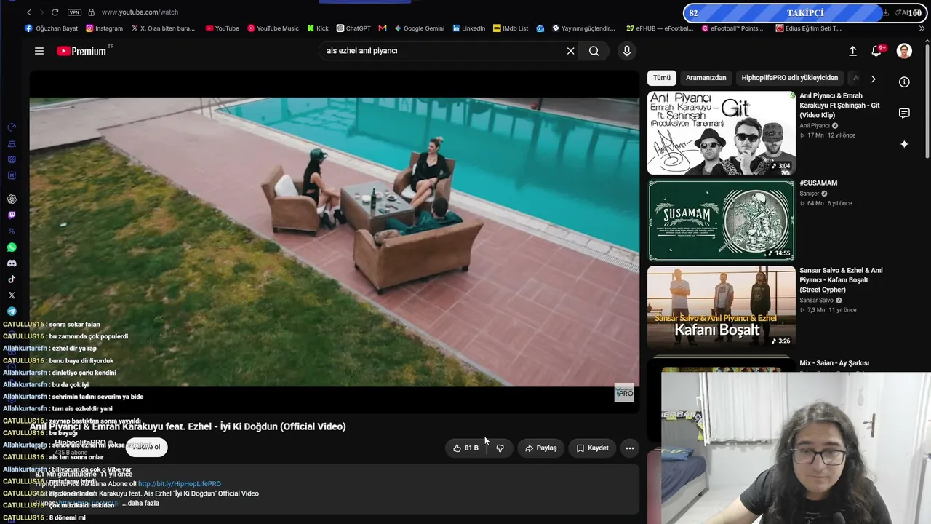Open the account avatar menu
Image resolution: width=931 pixels, height=524 pixels.
pos(904,51)
